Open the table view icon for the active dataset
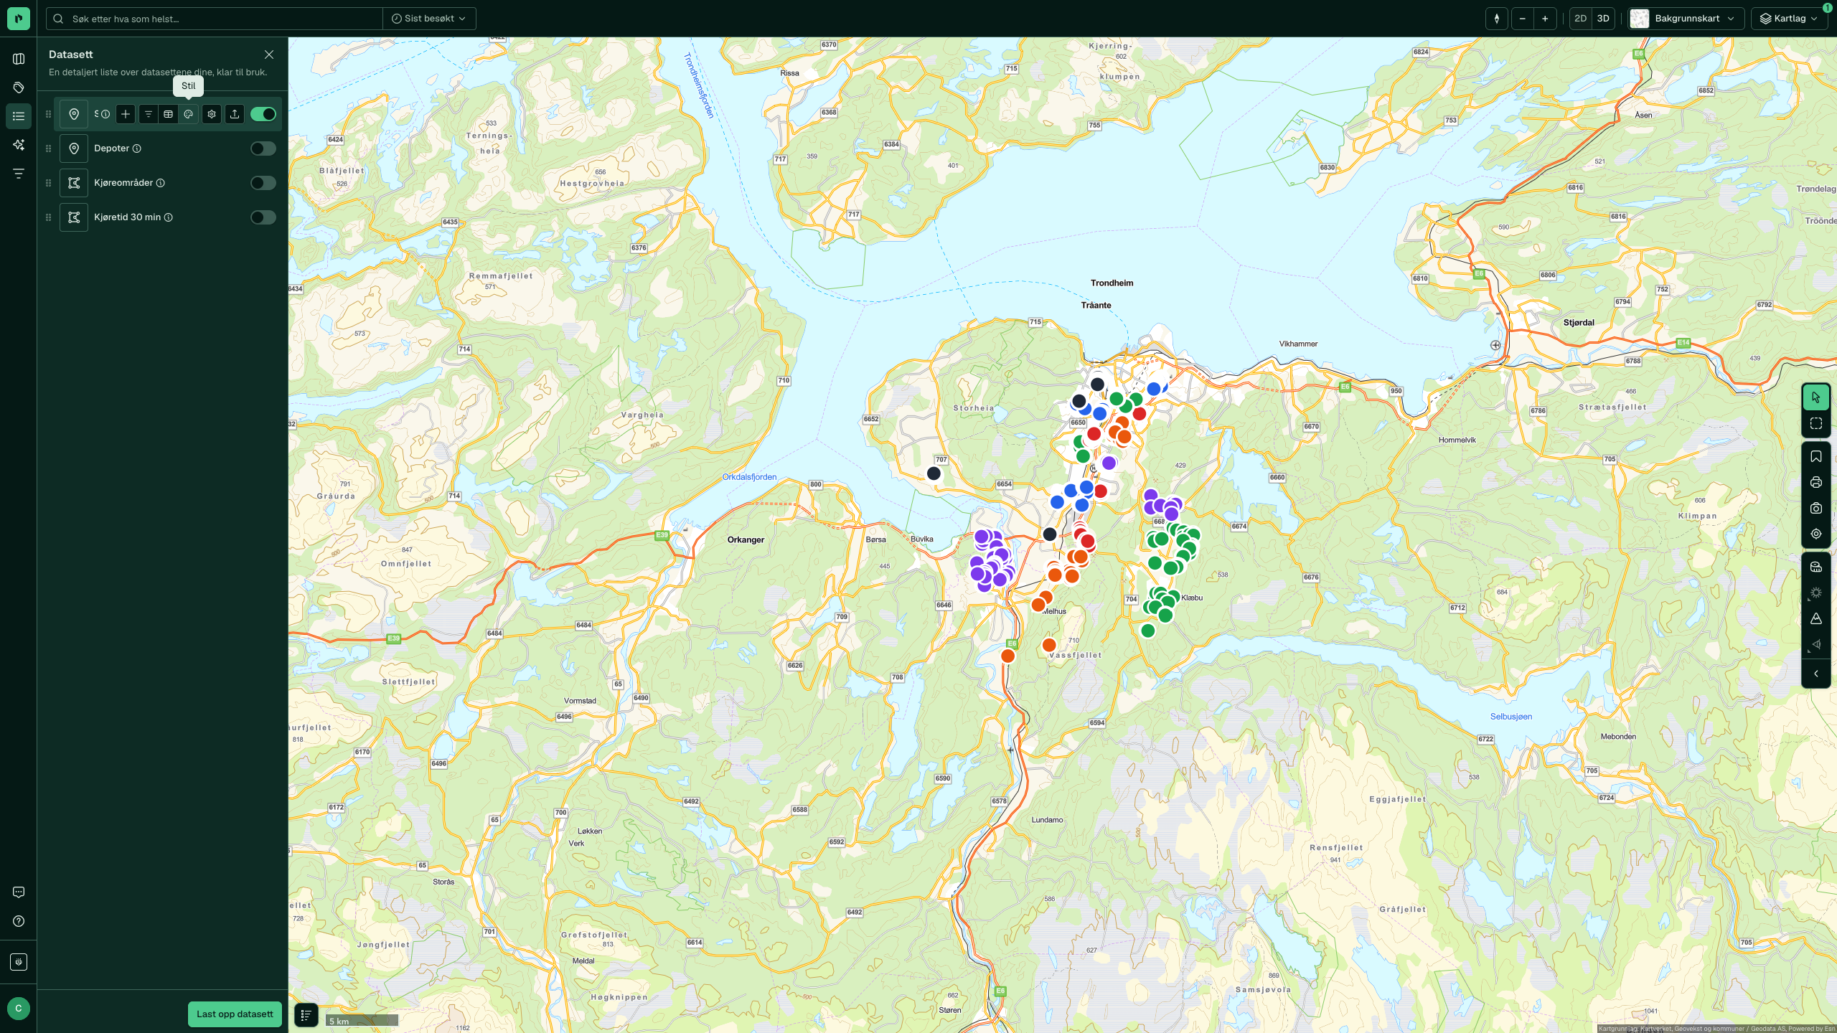Image resolution: width=1837 pixels, height=1033 pixels. pyautogui.click(x=168, y=114)
